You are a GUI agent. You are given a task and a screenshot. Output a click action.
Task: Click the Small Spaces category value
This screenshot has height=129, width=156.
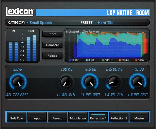[41, 23]
